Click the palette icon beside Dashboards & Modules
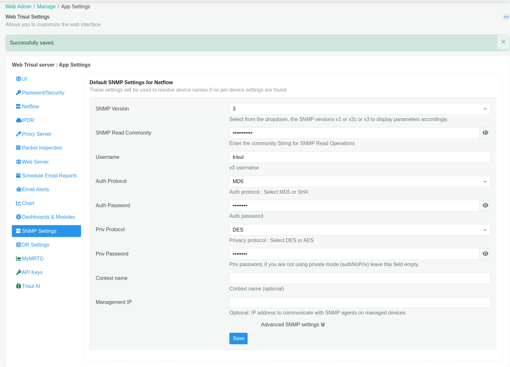This screenshot has width=510, height=367. tap(19, 217)
